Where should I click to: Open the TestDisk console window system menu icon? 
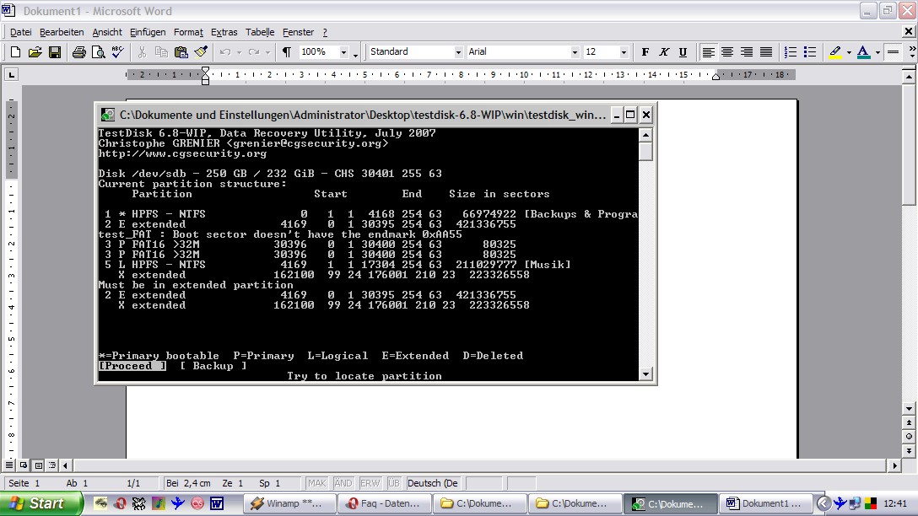coord(108,115)
